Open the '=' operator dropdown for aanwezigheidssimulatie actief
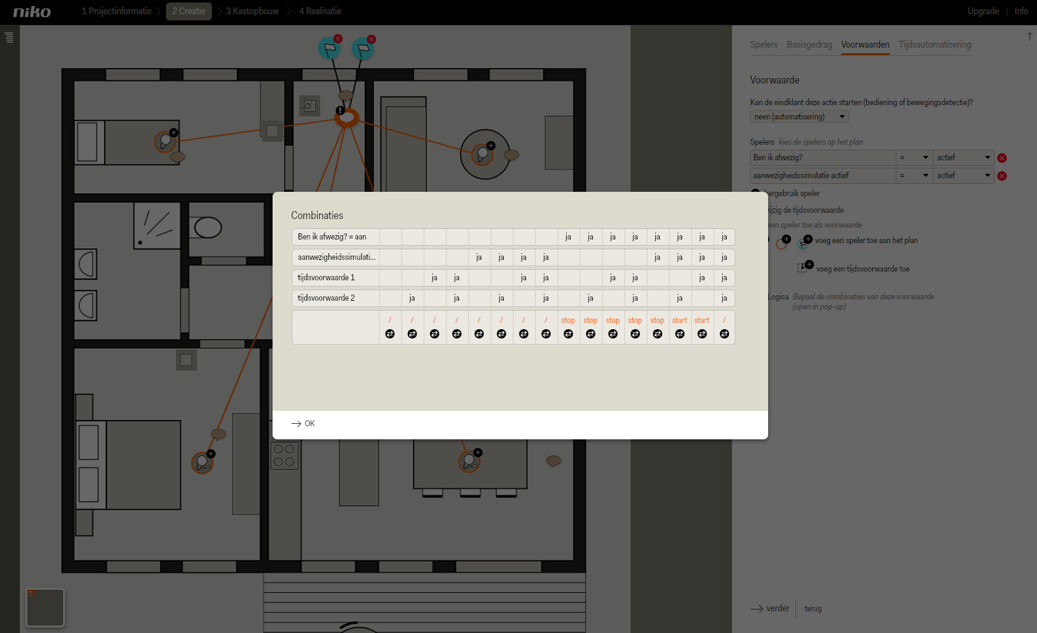1037x633 pixels. point(914,176)
